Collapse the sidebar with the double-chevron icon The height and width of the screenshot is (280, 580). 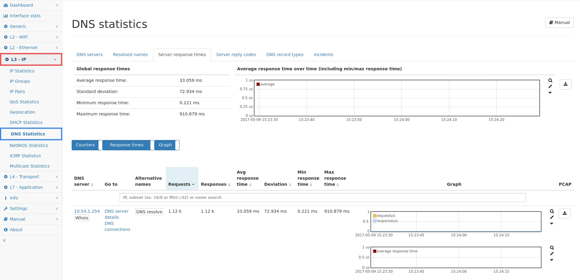click(5, 240)
